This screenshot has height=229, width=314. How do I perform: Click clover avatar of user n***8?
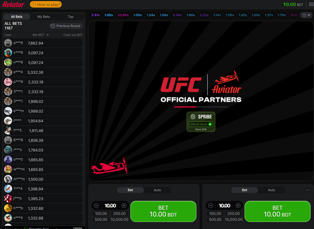coord(8,62)
